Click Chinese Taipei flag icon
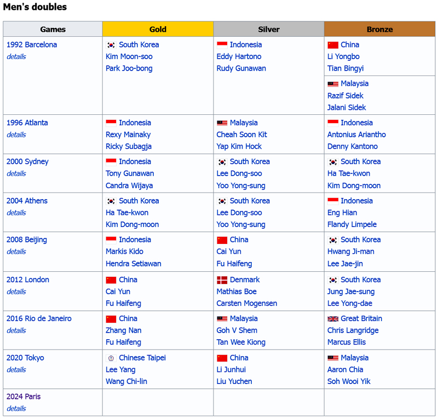The image size is (438, 419). (111, 358)
